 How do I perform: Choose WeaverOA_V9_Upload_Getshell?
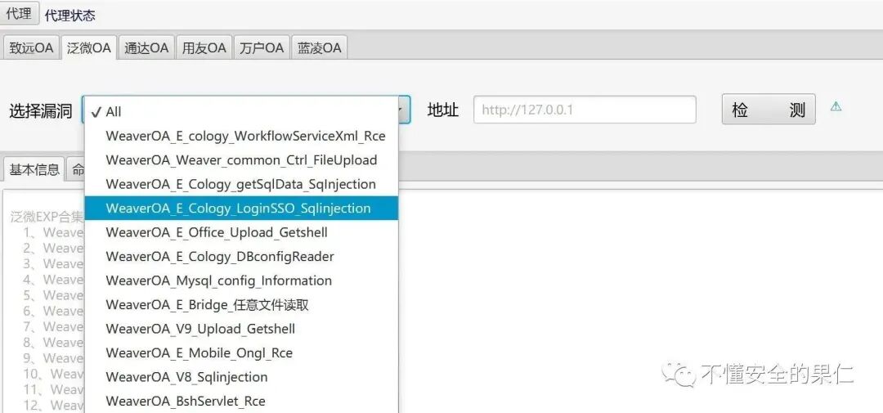point(241,329)
